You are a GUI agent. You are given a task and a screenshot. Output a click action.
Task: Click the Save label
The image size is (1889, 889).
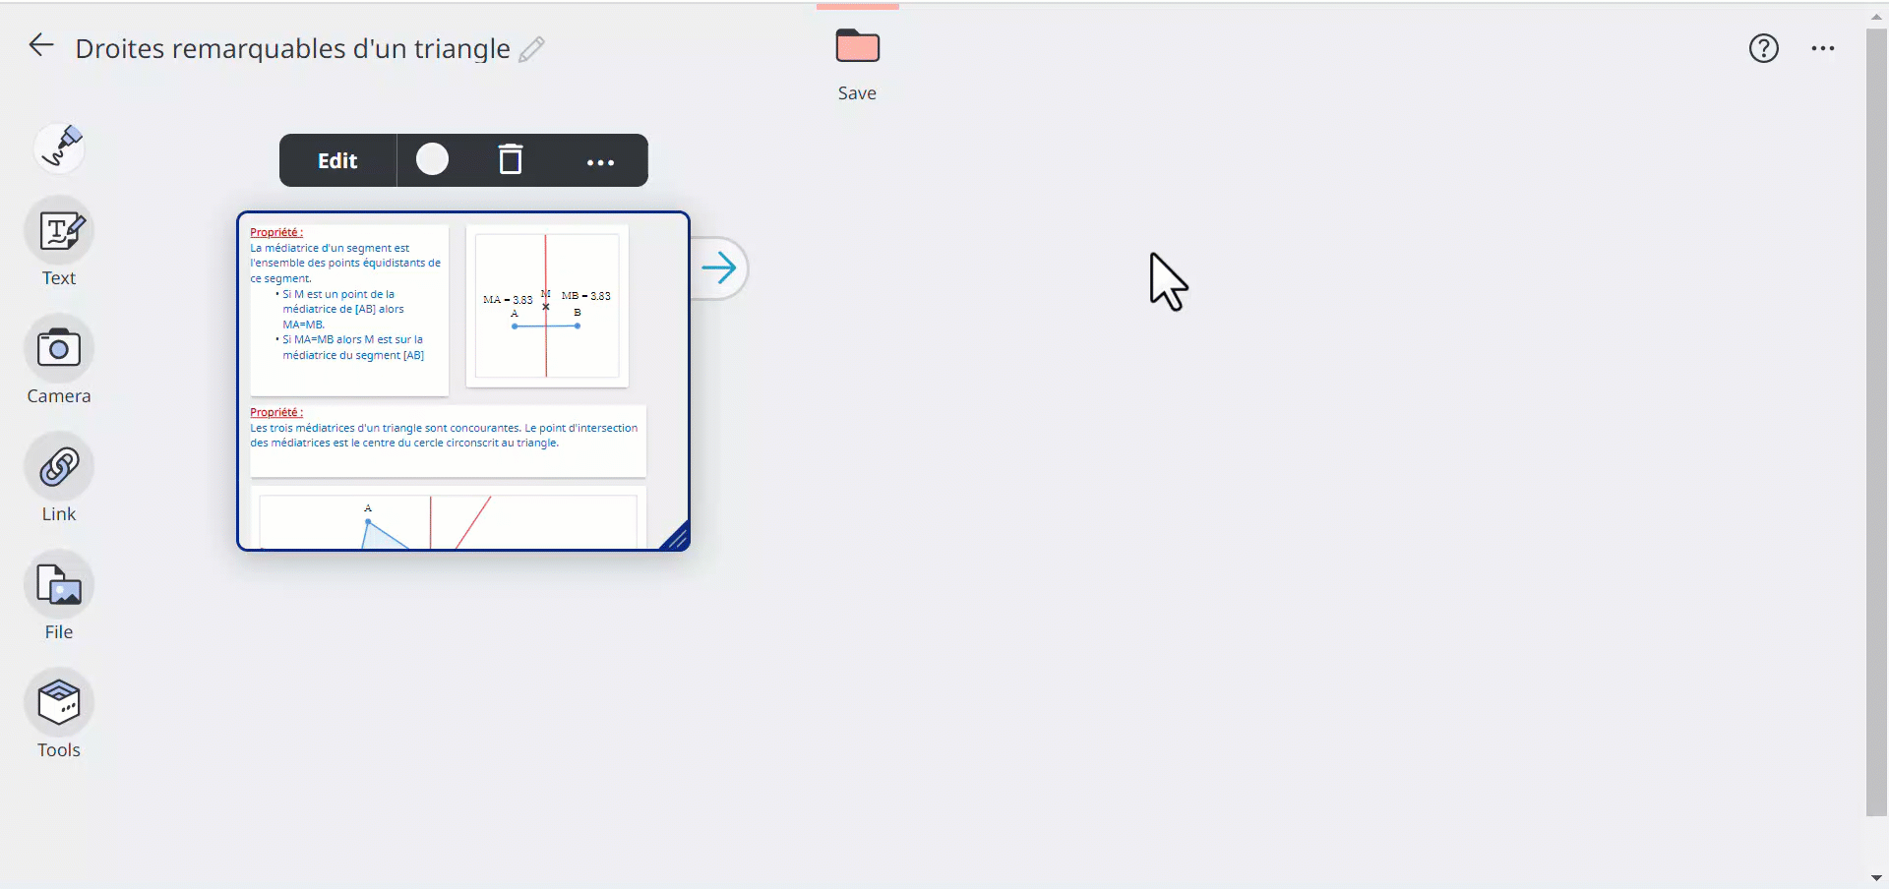point(857,93)
